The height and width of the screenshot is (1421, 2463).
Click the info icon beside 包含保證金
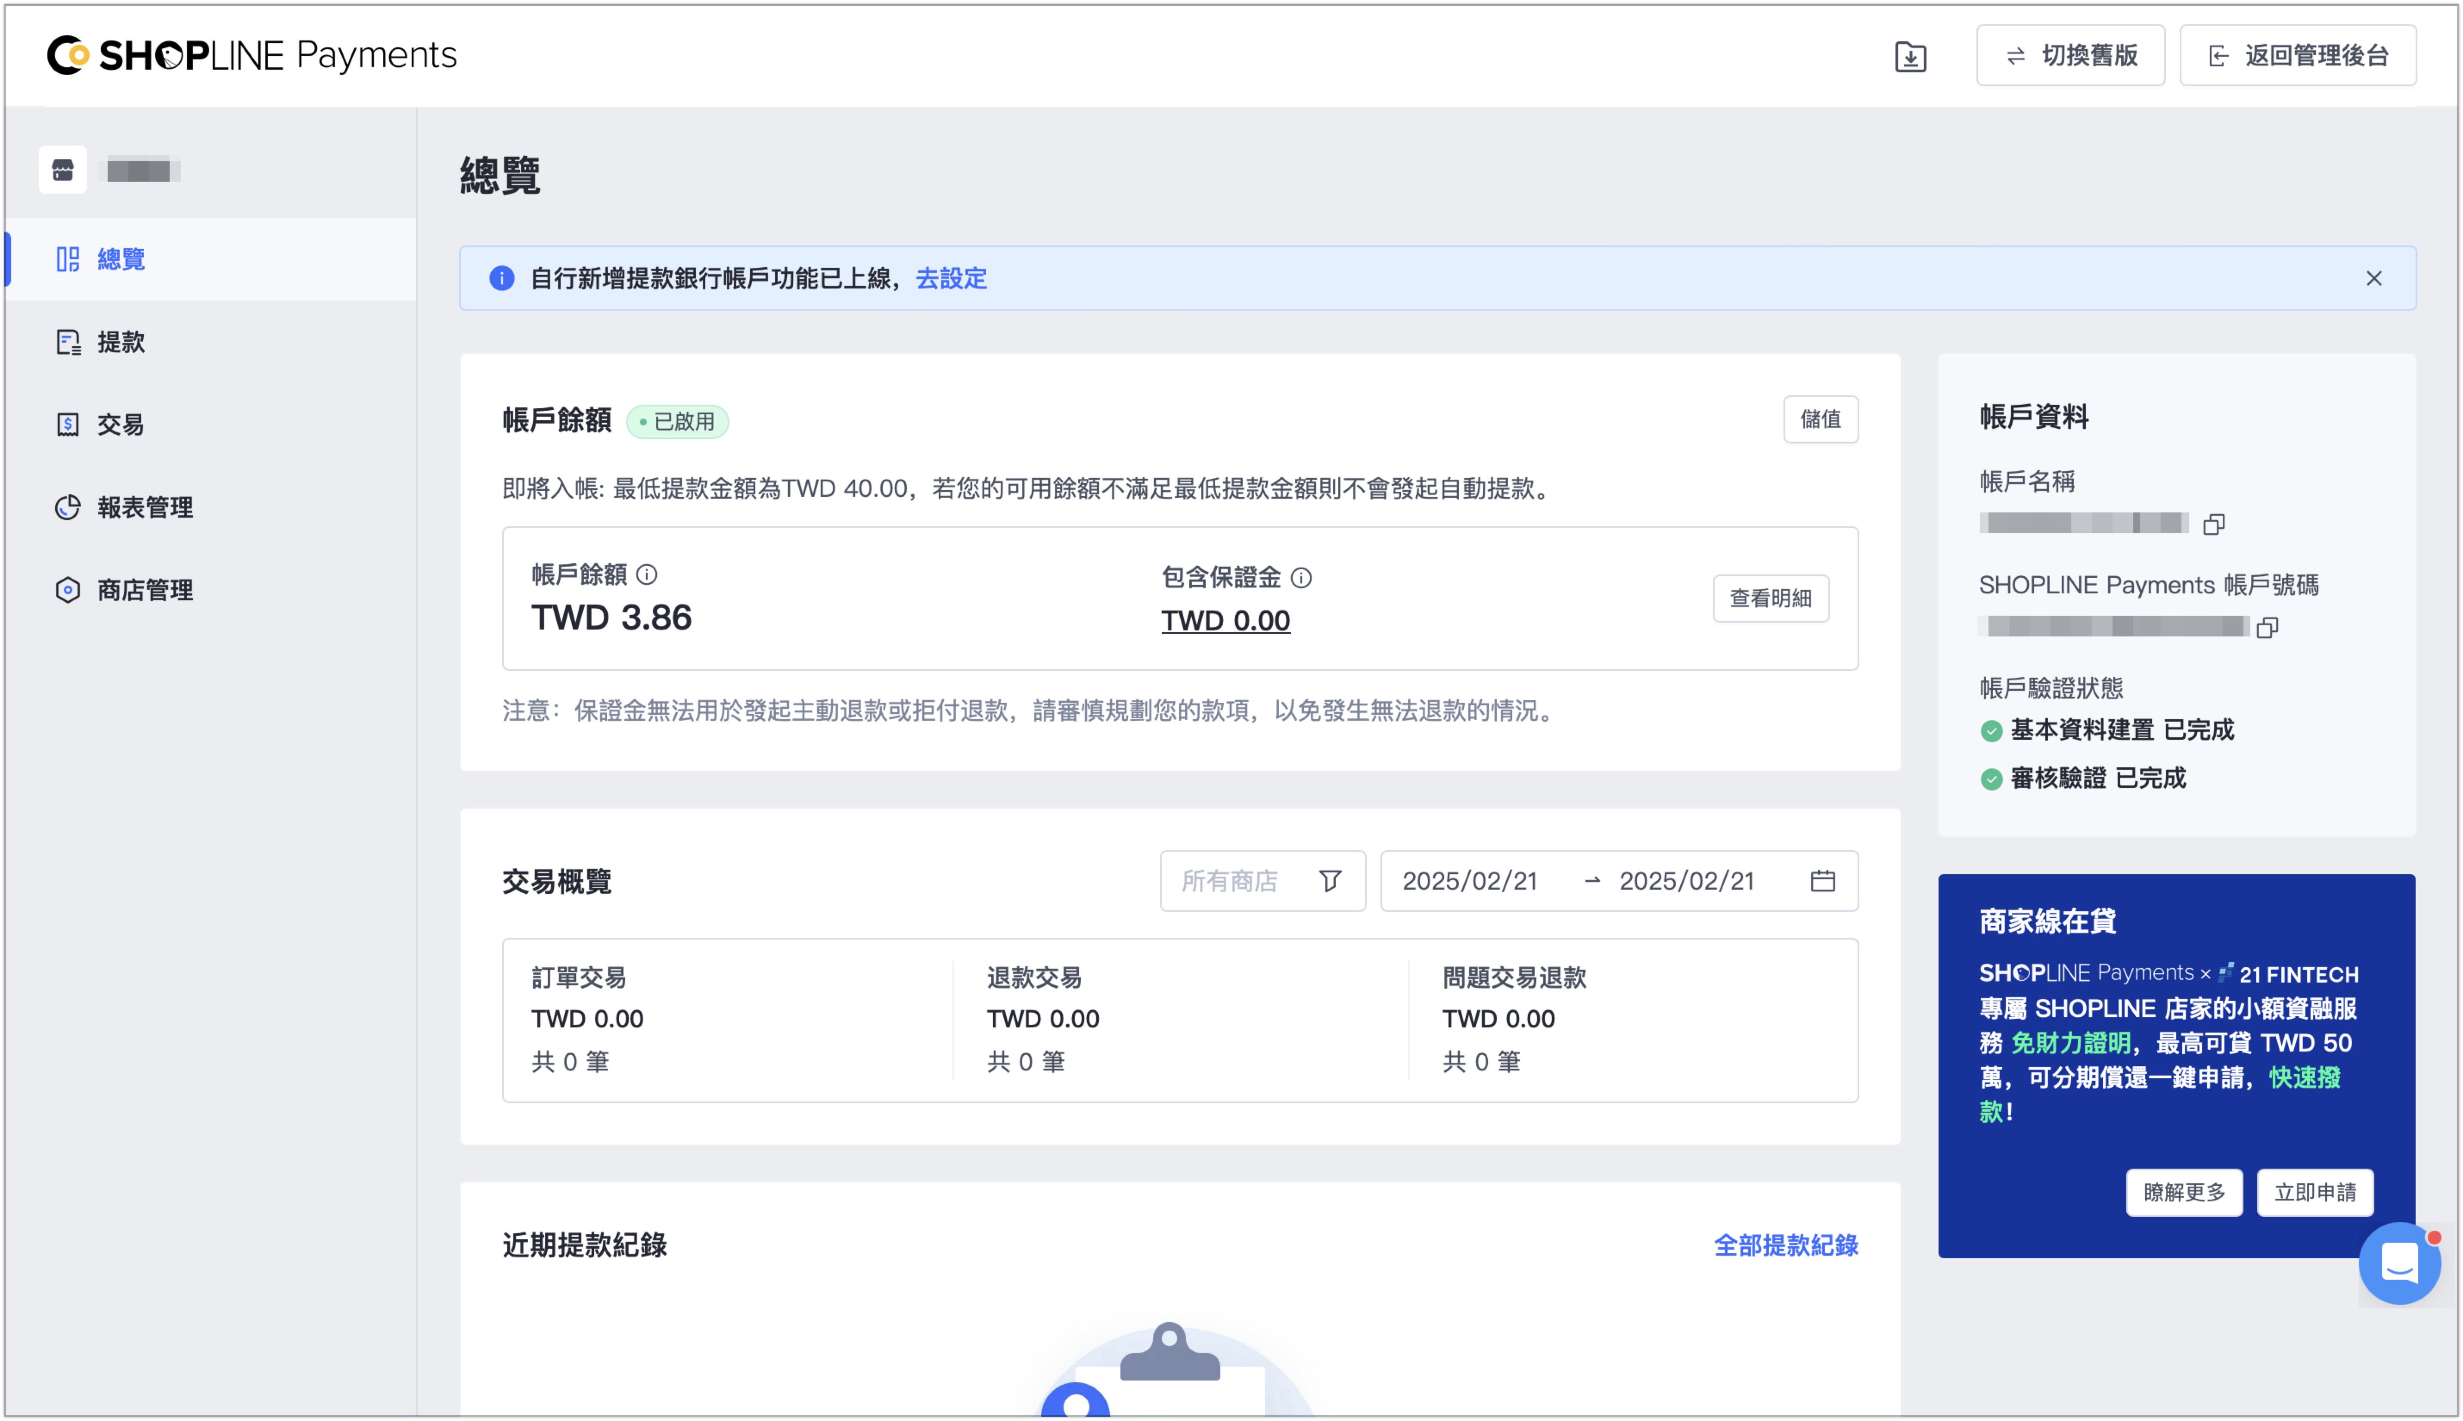point(1301,578)
